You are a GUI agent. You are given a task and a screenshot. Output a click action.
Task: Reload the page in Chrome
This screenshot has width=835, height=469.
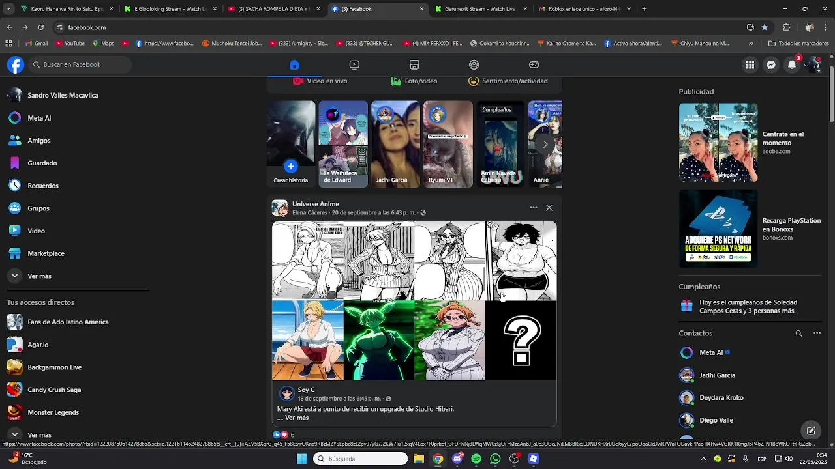point(40,27)
